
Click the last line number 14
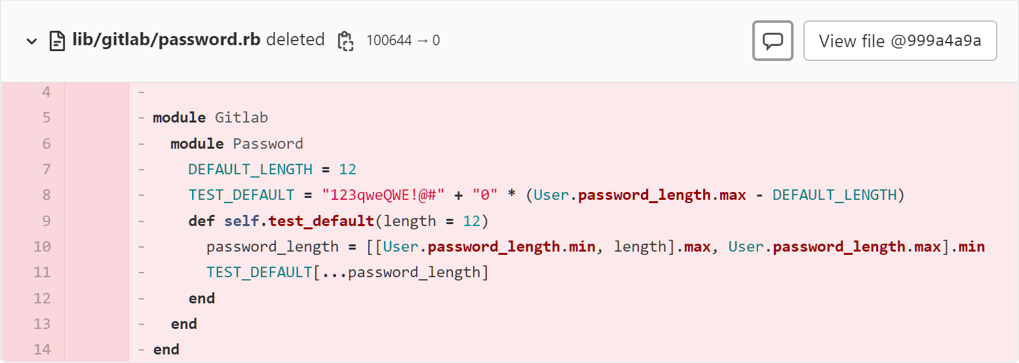[x=42, y=350]
